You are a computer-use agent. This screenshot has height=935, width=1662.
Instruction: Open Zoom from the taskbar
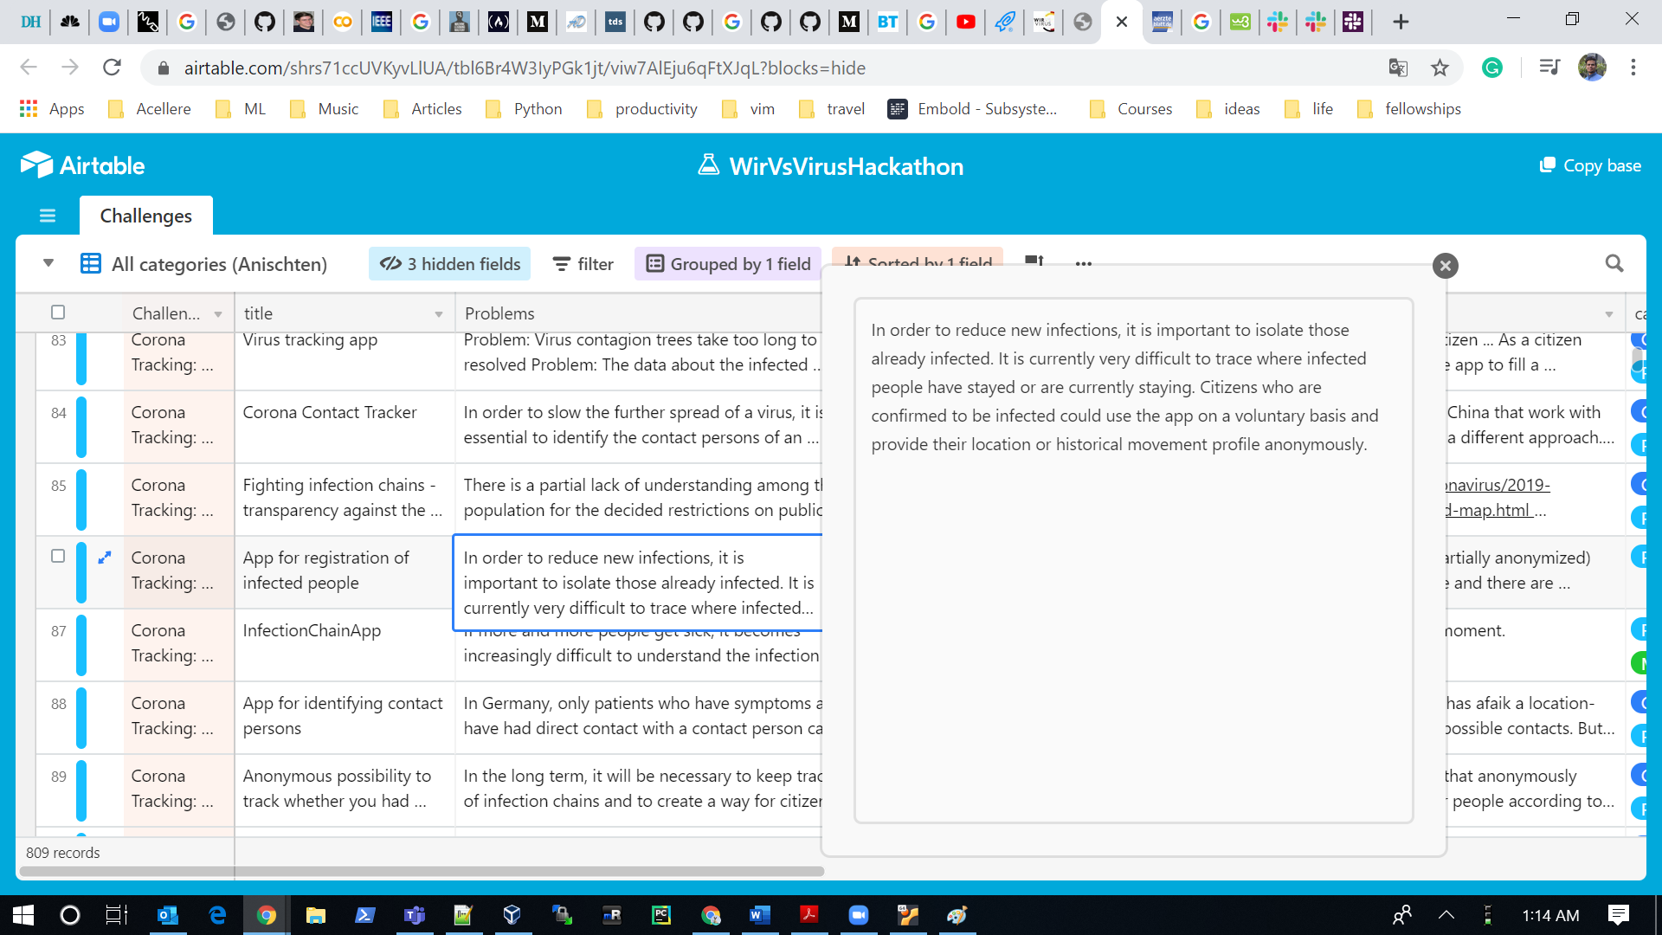pos(858,915)
